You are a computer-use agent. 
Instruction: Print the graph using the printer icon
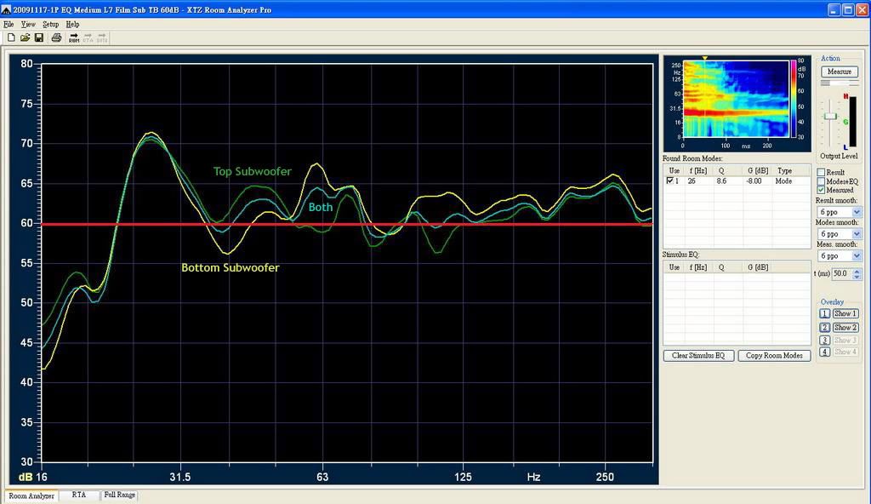[x=56, y=37]
